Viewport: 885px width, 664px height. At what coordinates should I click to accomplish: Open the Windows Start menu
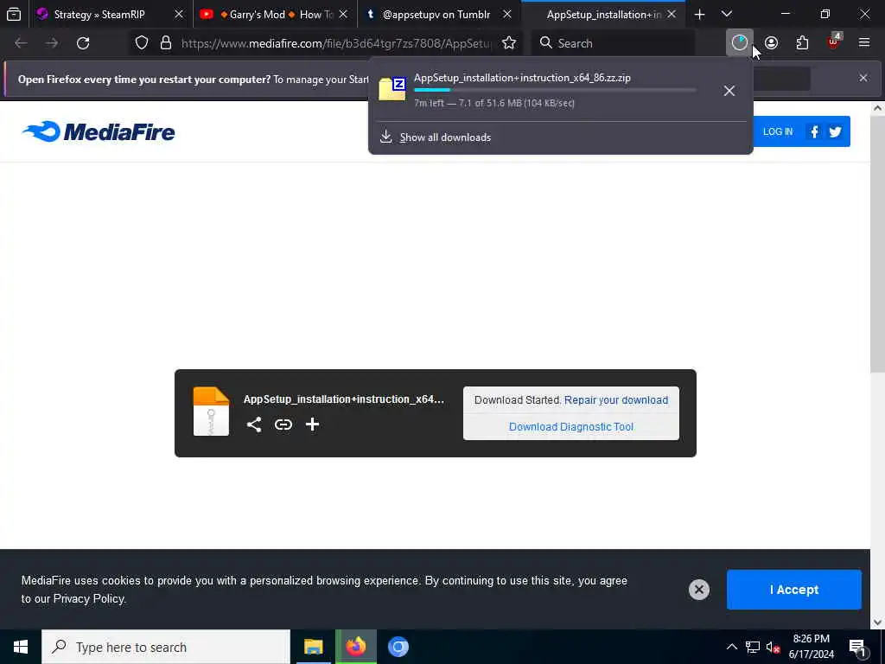click(x=21, y=647)
